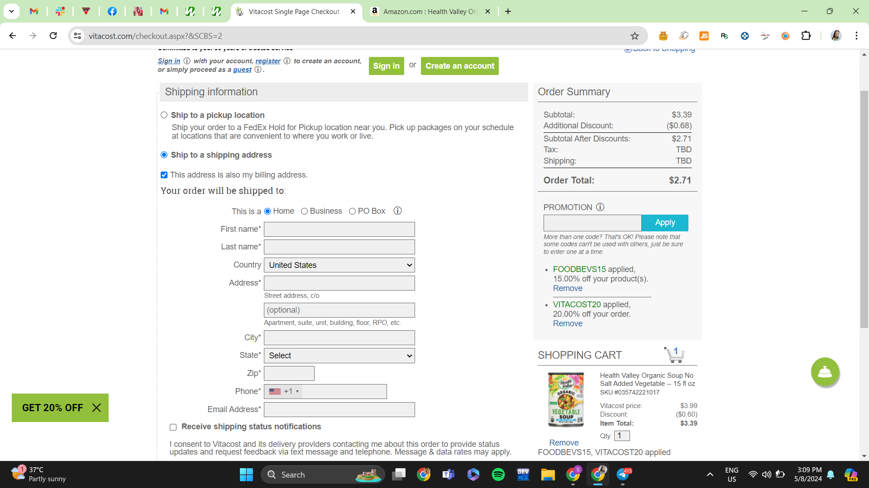Open the Chrome profile avatar
The width and height of the screenshot is (869, 488).
[836, 36]
